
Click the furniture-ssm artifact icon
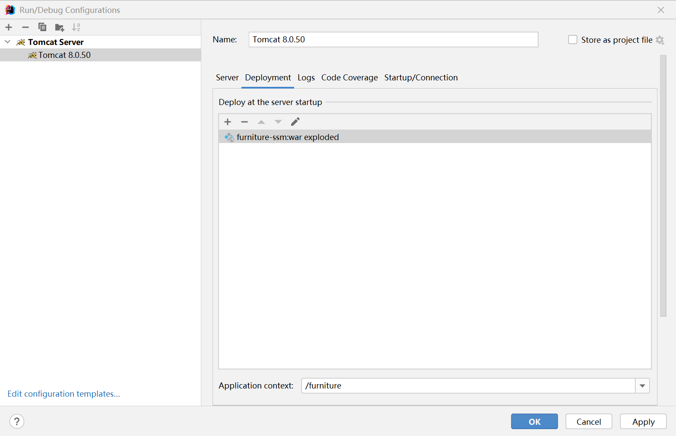(229, 137)
